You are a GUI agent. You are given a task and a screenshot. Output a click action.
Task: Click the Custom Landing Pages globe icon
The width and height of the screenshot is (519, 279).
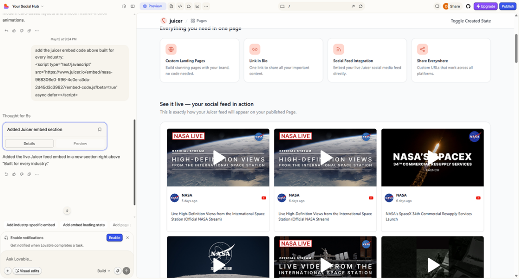[171, 49]
